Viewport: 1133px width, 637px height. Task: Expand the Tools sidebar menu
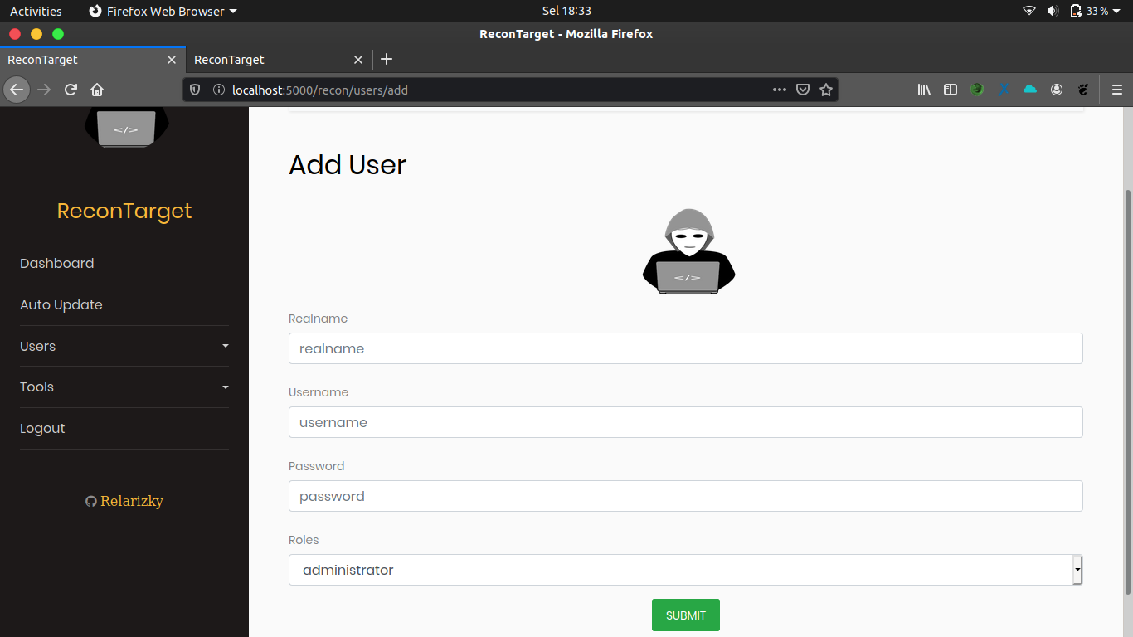pos(124,387)
